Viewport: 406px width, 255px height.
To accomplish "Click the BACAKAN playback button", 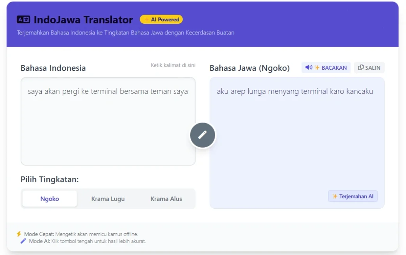I will [x=326, y=67].
